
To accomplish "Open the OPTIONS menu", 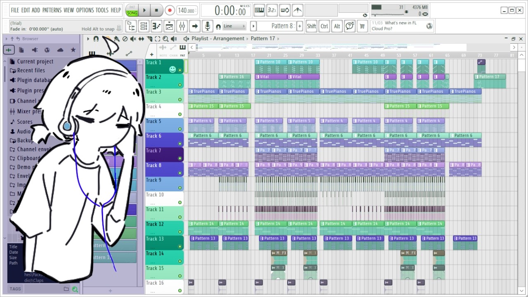I will [x=85, y=10].
